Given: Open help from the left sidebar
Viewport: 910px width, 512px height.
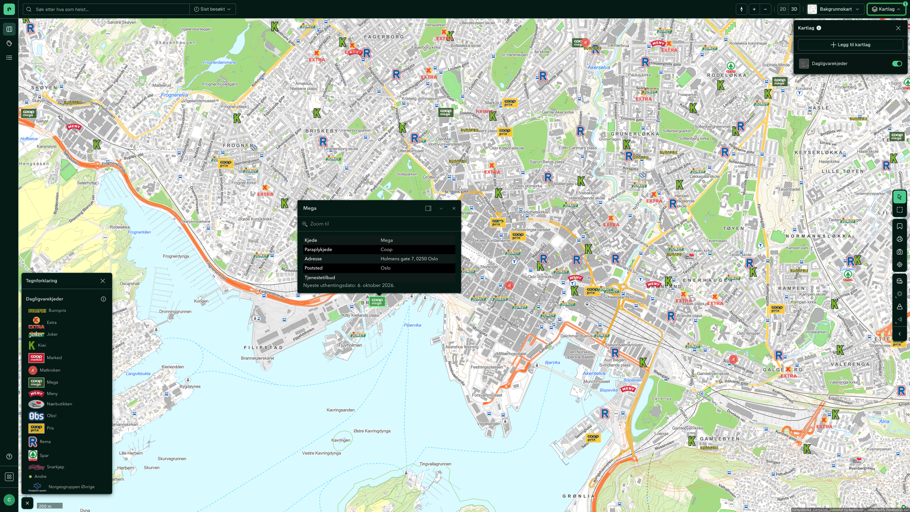Looking at the screenshot, I should click(x=9, y=457).
